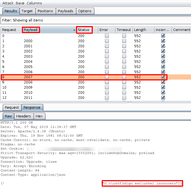Viewport: 191px width, 188px height.
Task: Toggle Error checkbox for payload 2000
Action: coord(107,41)
